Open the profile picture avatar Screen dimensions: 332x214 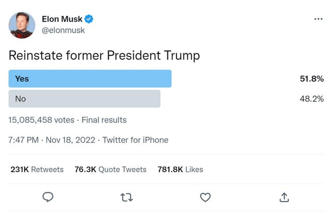22,25
